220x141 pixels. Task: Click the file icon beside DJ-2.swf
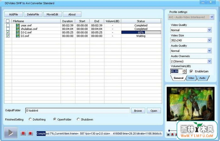[x=18, y=32]
